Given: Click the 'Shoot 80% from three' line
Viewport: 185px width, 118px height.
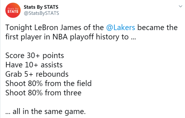Looking at the screenshot, I should click(43, 93).
